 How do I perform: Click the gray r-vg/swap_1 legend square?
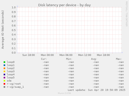(x=4, y=87)
